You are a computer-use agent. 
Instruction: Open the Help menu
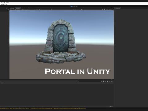(x=6, y=4)
